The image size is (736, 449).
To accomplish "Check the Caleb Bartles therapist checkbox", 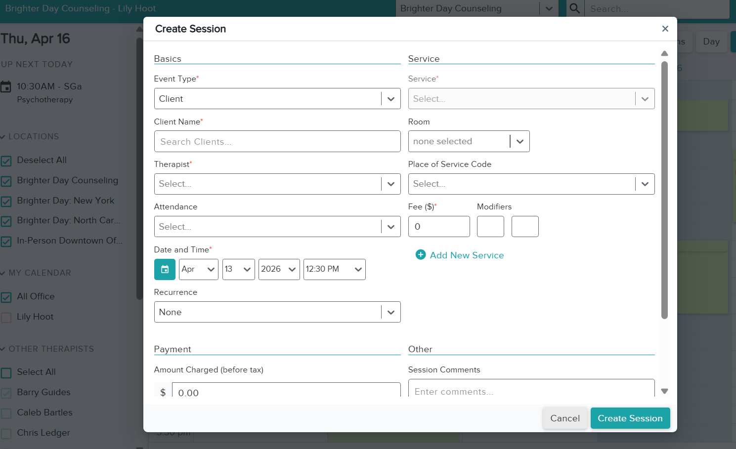I will coord(6,413).
